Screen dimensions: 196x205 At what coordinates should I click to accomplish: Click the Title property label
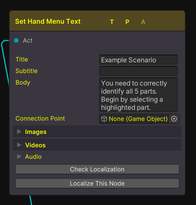click(x=22, y=59)
